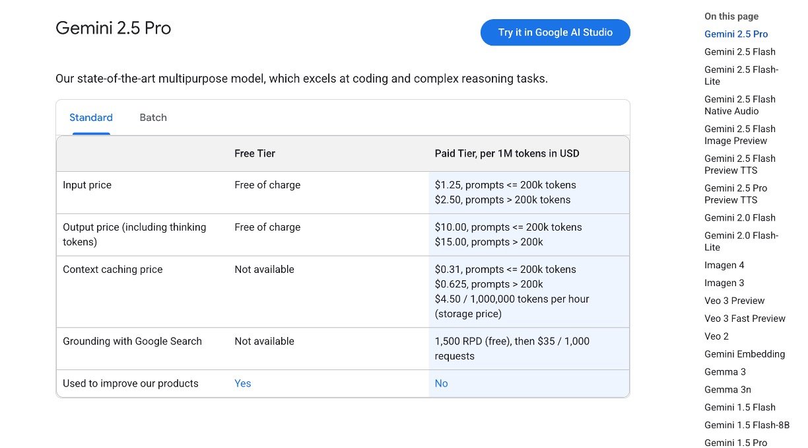
Task: Click the Try it in Google AI Studio button
Action: point(555,32)
